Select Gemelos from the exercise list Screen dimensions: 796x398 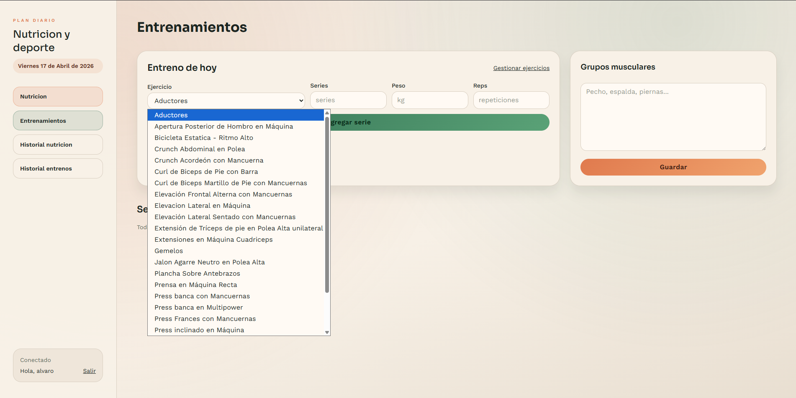pos(169,251)
